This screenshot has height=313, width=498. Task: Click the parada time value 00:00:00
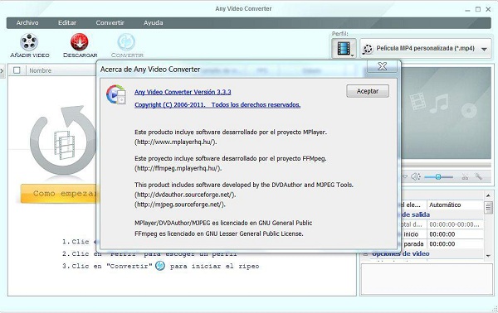455,244
